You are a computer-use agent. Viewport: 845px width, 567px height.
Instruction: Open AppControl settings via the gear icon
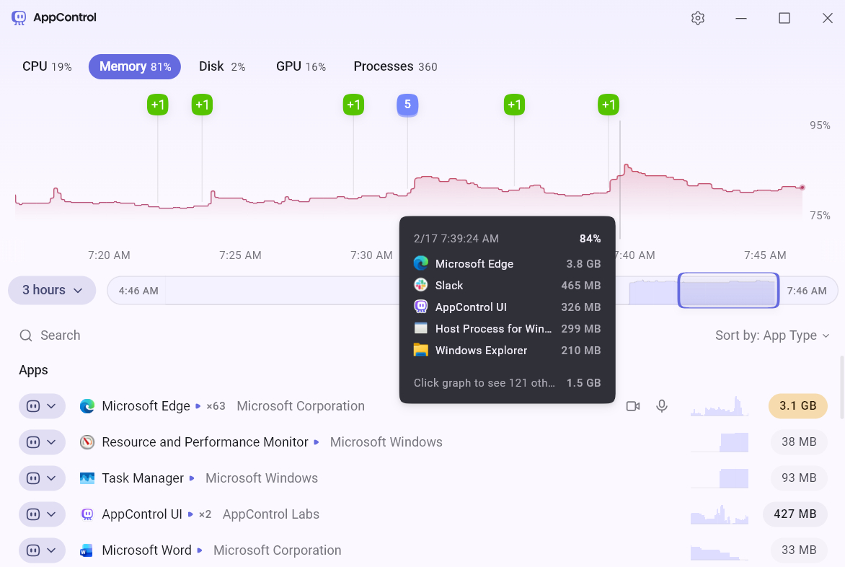coord(697,17)
